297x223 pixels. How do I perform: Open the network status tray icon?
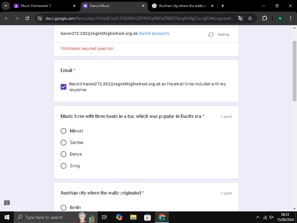coord(265,217)
